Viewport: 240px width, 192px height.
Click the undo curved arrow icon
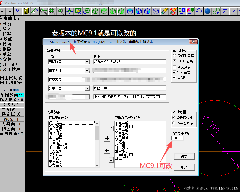click(x=199, y=11)
